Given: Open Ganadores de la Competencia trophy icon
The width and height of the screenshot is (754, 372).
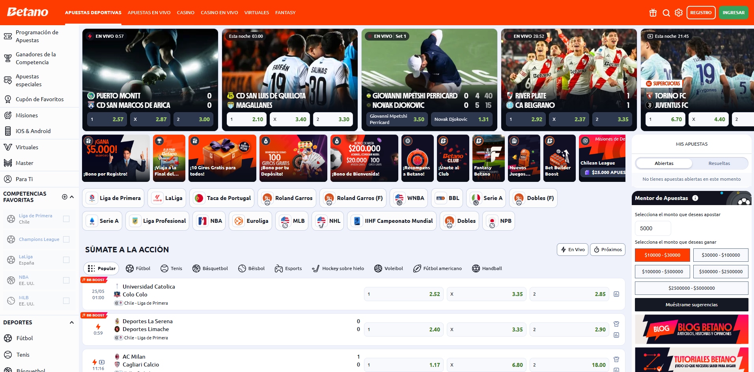Looking at the screenshot, I should 8,58.
